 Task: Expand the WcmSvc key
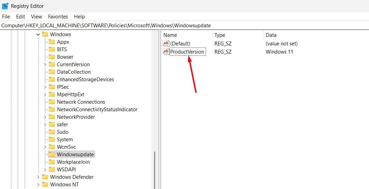click(45, 147)
